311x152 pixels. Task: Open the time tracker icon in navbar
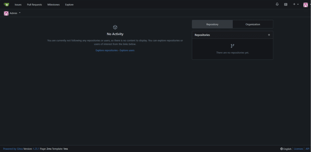coord(285,5)
